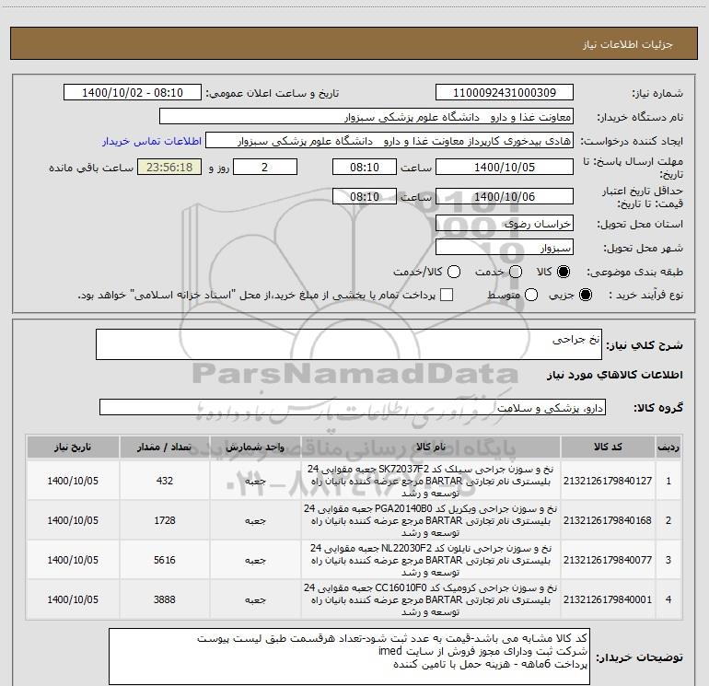The height and width of the screenshot is (686, 709).
Task: Click the price validity time 08:10 field
Action: coord(365,196)
